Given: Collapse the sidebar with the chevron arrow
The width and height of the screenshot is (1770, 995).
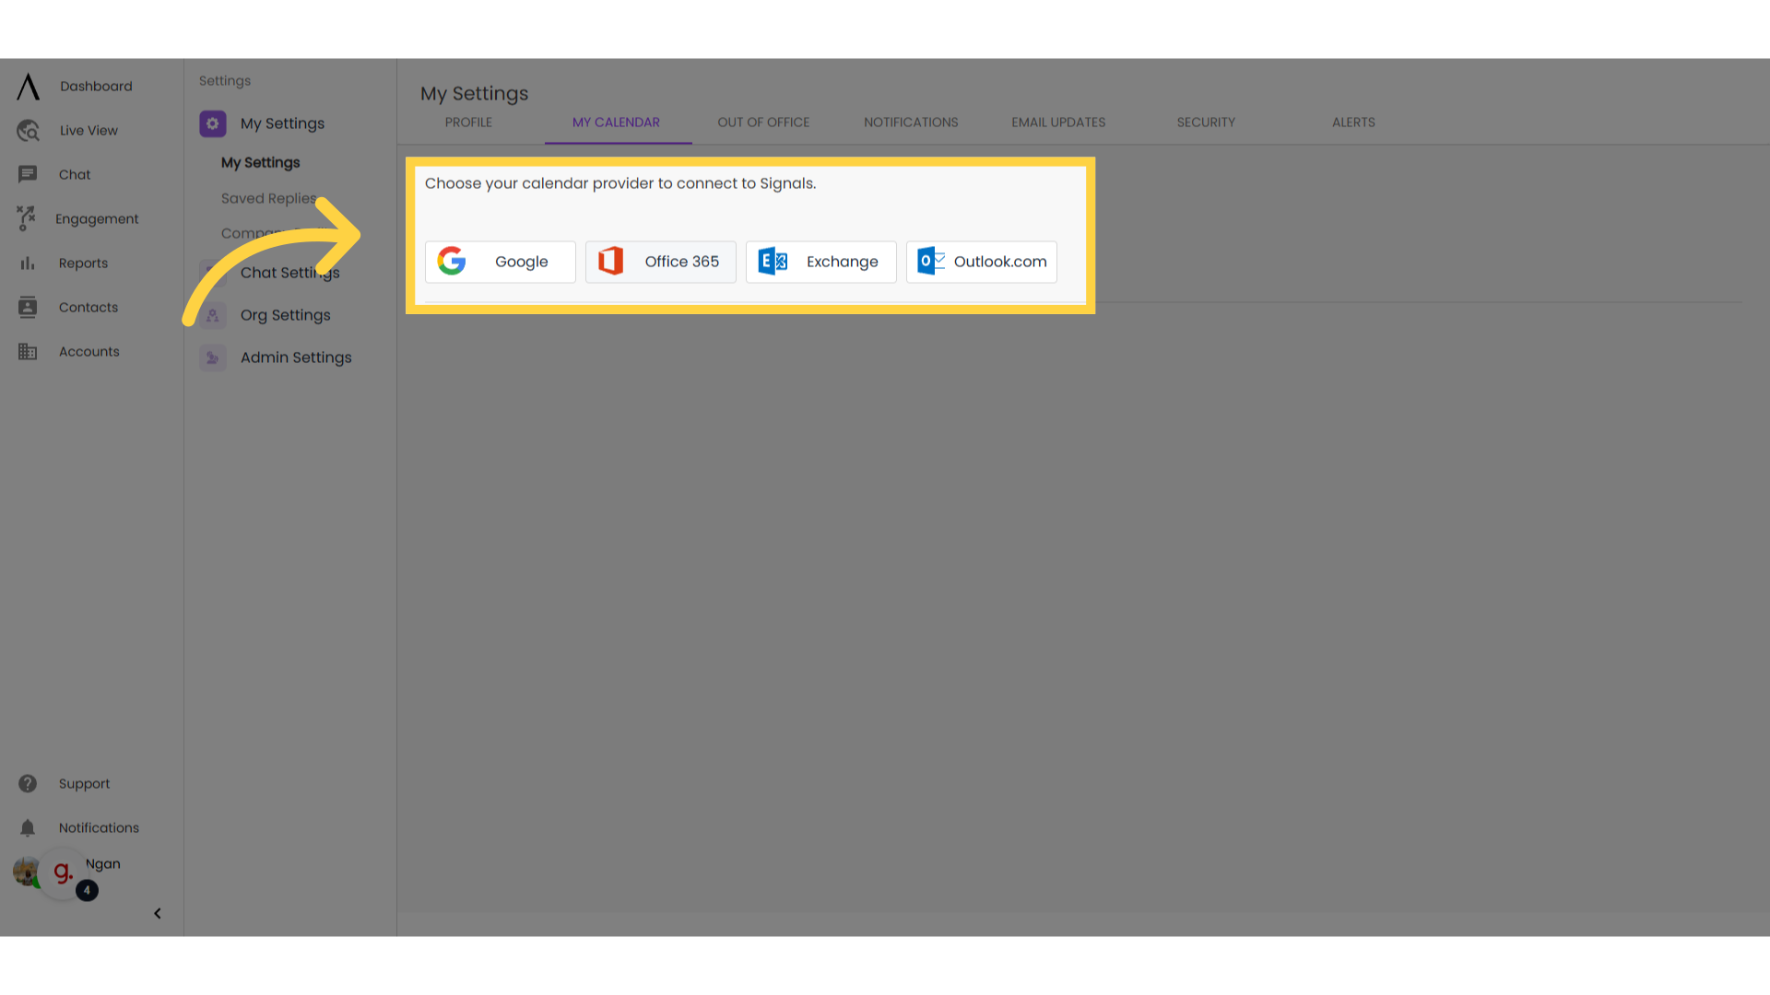Looking at the screenshot, I should (158, 914).
